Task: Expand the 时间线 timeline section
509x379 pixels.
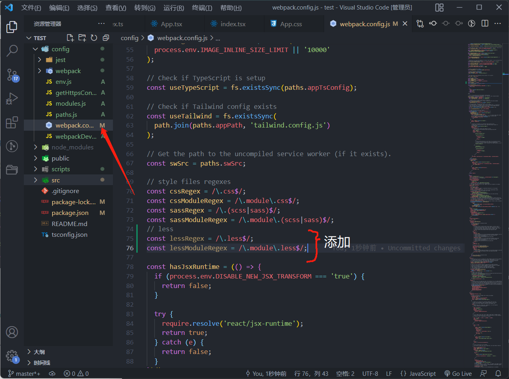Action: (x=68, y=363)
